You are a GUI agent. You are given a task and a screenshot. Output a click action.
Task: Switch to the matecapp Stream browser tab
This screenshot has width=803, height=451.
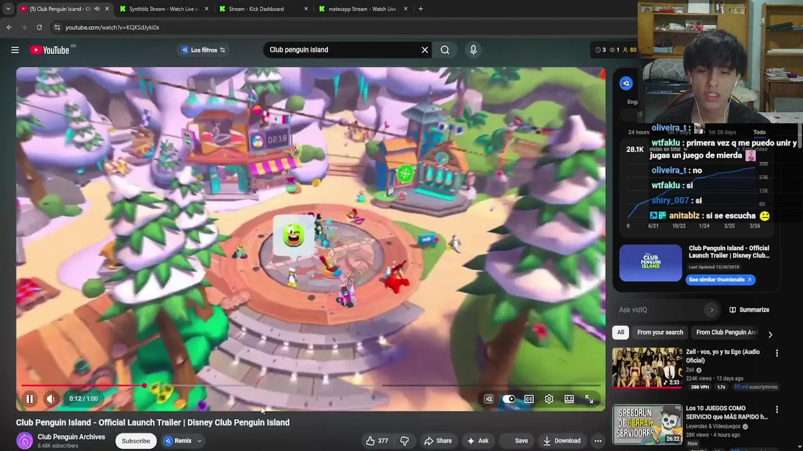click(x=362, y=9)
